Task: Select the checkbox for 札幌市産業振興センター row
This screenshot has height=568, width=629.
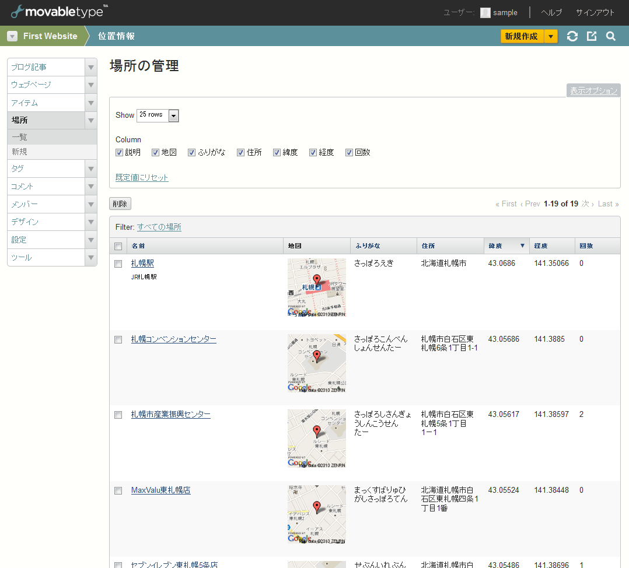Action: click(118, 415)
